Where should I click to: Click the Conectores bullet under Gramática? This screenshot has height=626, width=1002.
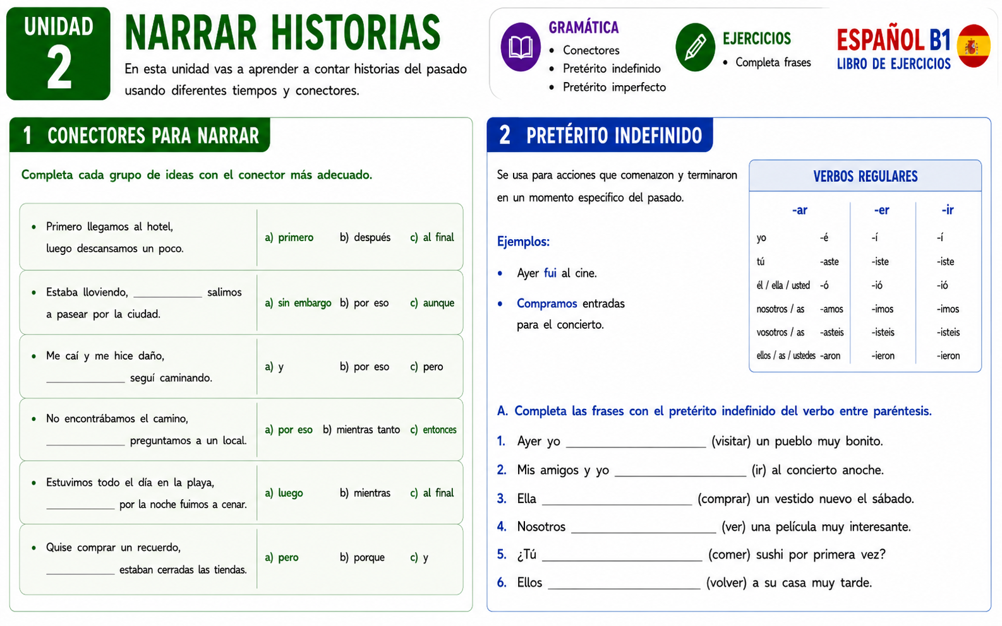591,50
